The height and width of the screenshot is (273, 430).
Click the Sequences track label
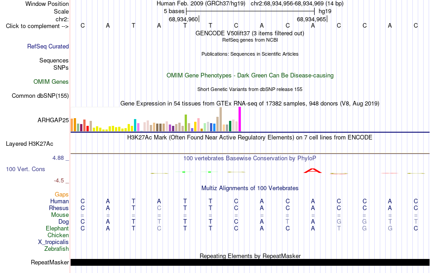54,60
